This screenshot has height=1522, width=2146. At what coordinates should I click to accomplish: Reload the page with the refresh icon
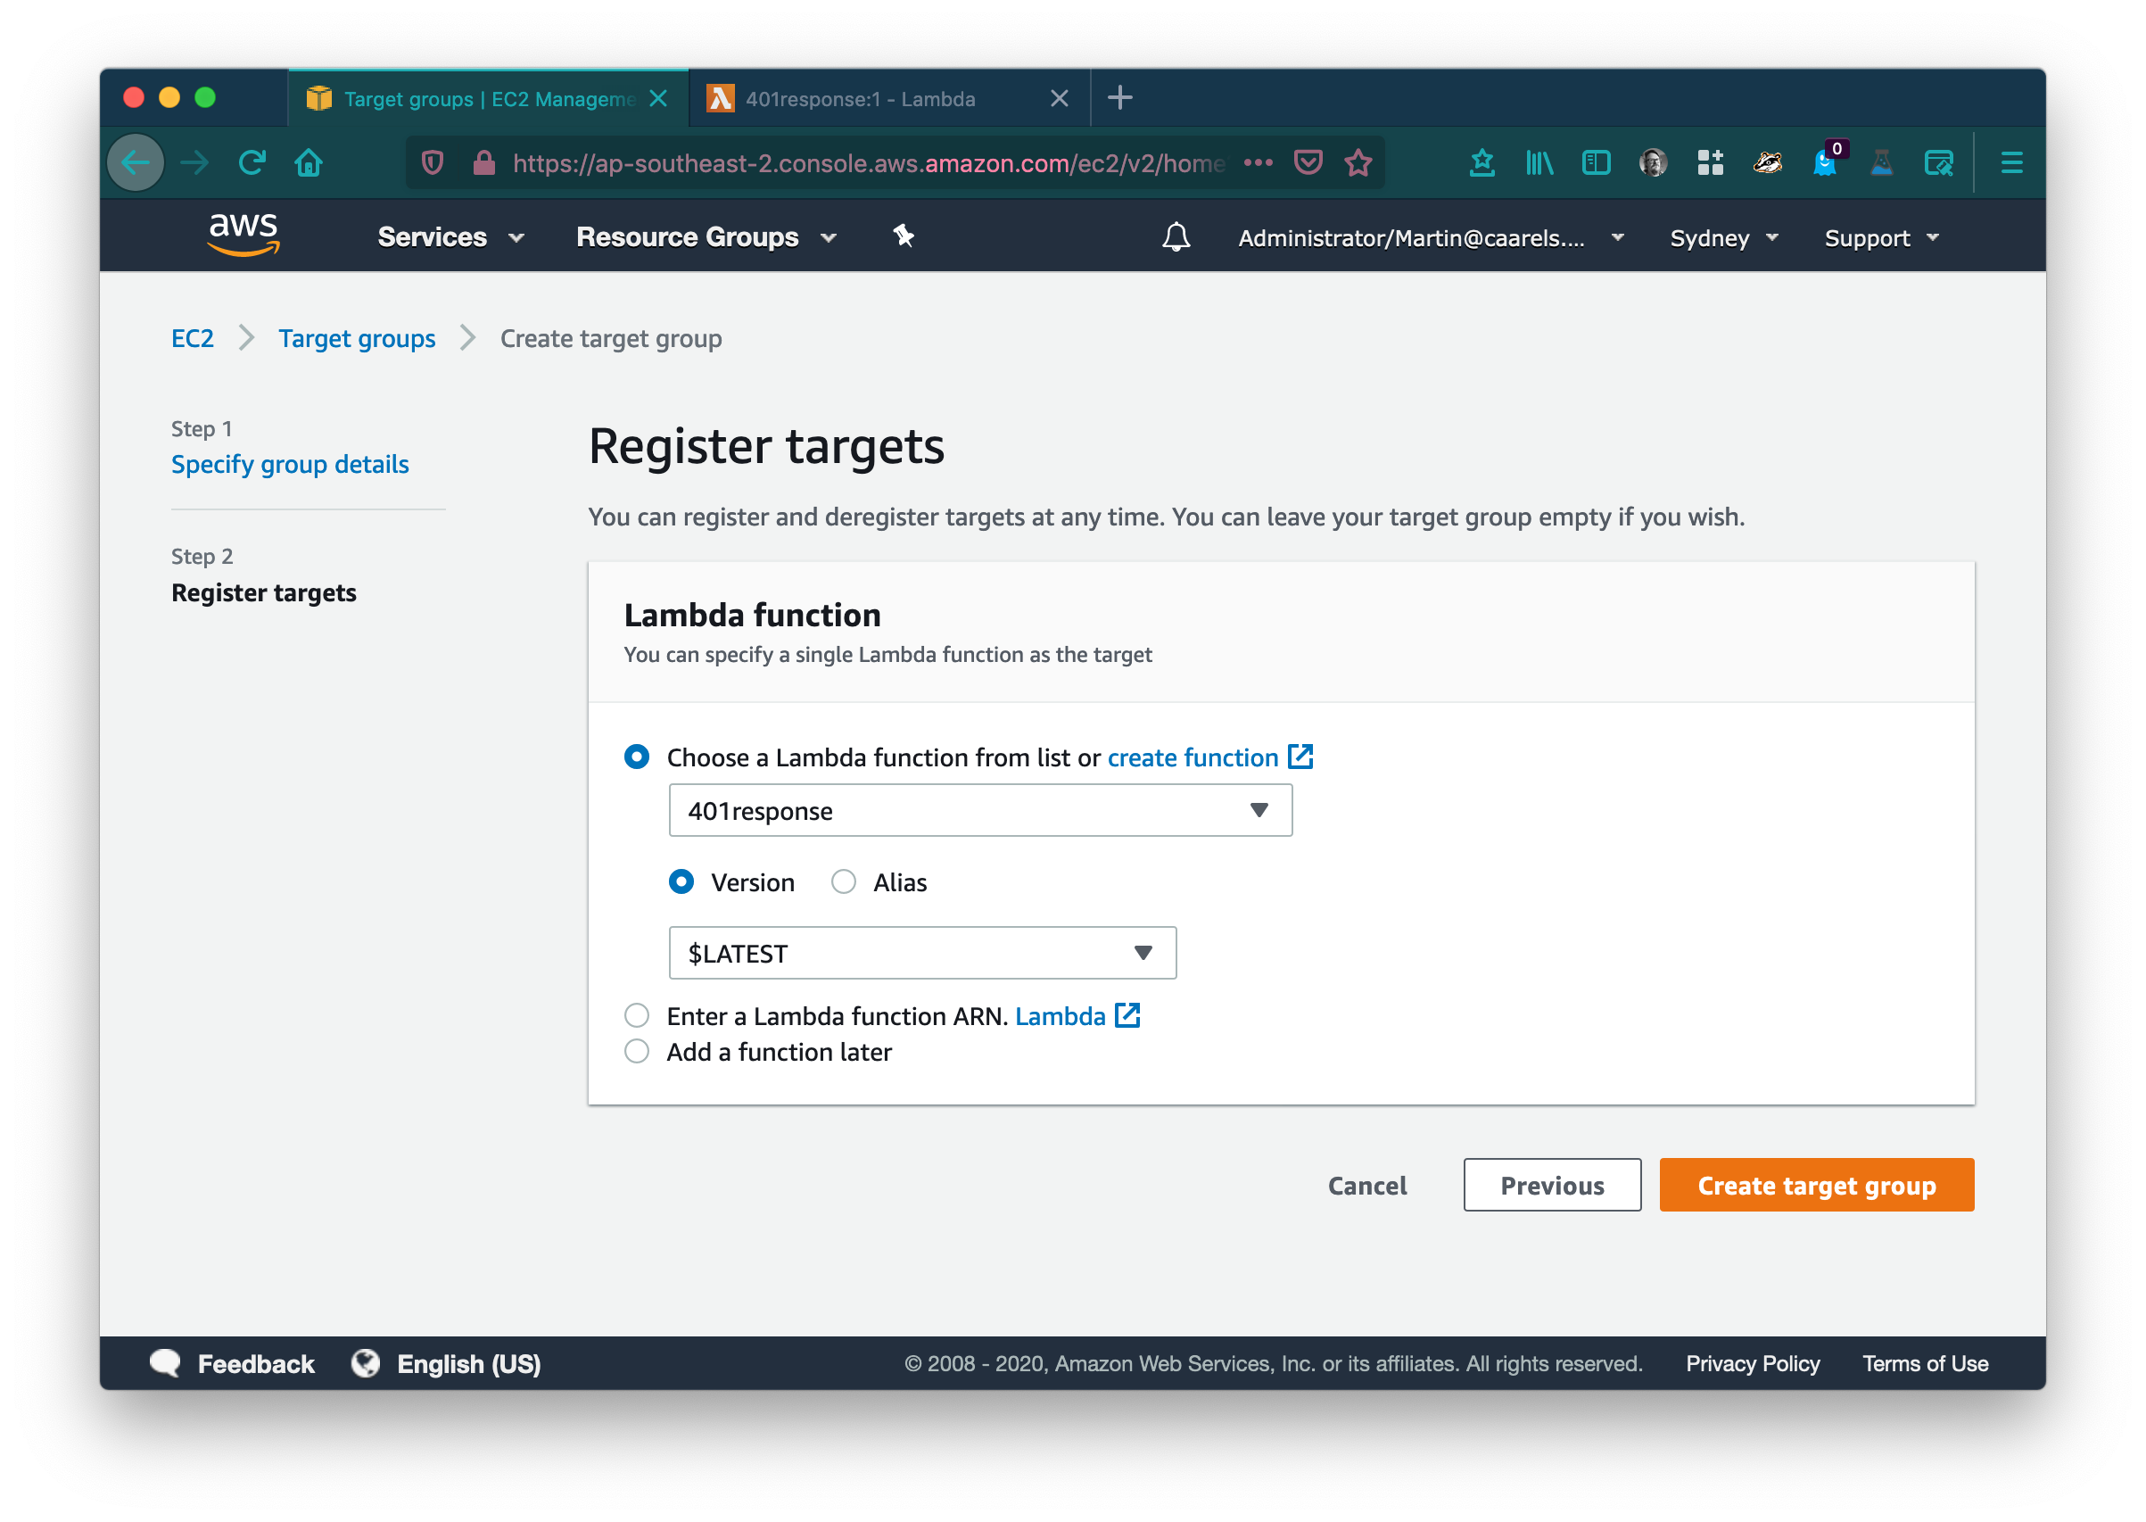click(x=252, y=163)
